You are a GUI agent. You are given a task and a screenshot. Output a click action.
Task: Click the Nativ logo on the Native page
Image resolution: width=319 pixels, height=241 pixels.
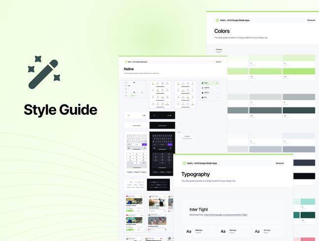pyautogui.click(x=126, y=62)
